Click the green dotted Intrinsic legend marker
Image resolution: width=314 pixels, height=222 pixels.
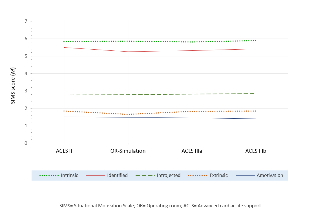pos(49,175)
